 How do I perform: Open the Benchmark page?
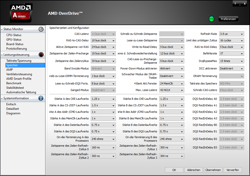14,83
